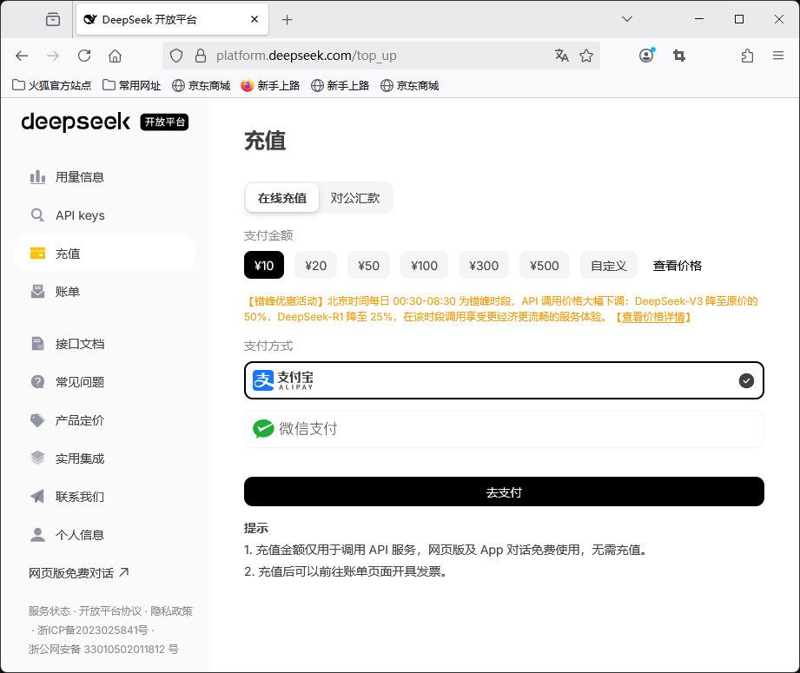
Task: Click the WeChat Pay green logo icon
Action: [263, 429]
